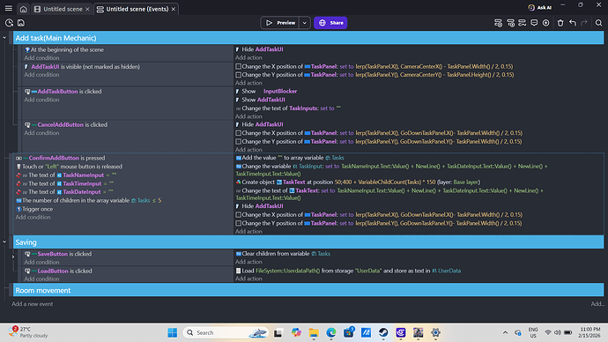The height and width of the screenshot is (342, 608).
Task: Add a comment event
Action: coord(534,23)
